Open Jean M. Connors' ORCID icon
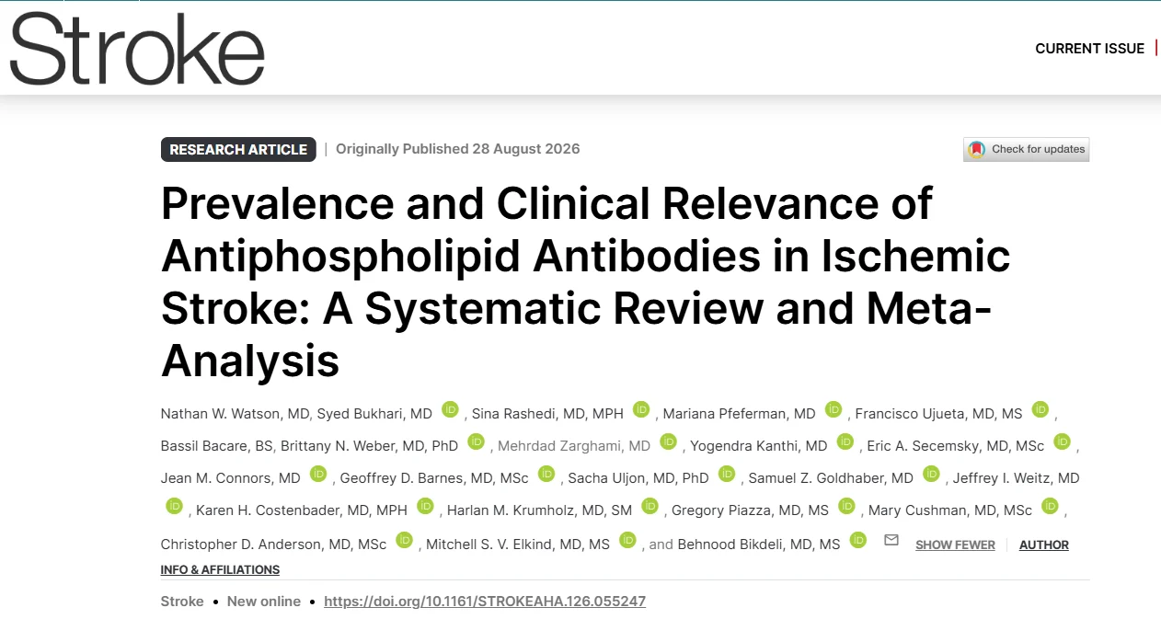The image size is (1161, 619). pyautogui.click(x=318, y=474)
